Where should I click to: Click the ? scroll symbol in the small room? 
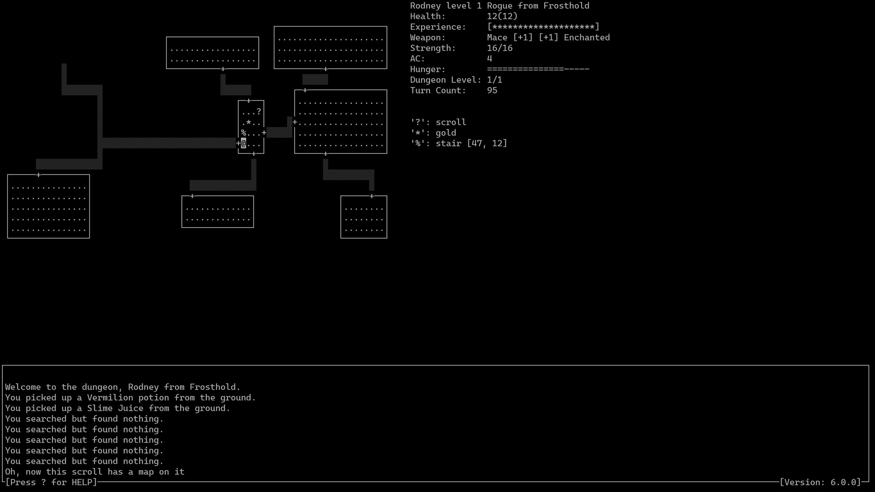[259, 112]
